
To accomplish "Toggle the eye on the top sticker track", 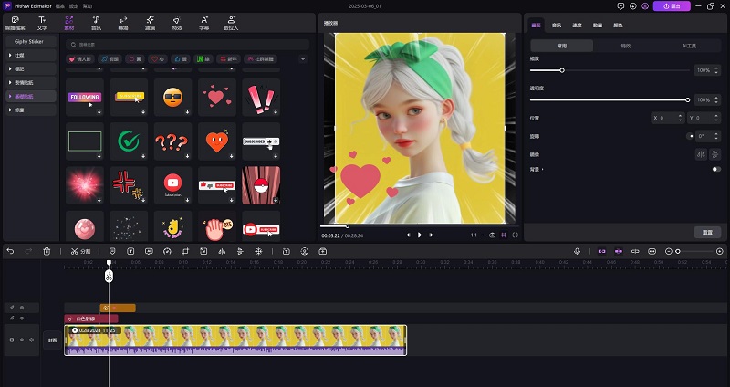I will tap(22, 308).
